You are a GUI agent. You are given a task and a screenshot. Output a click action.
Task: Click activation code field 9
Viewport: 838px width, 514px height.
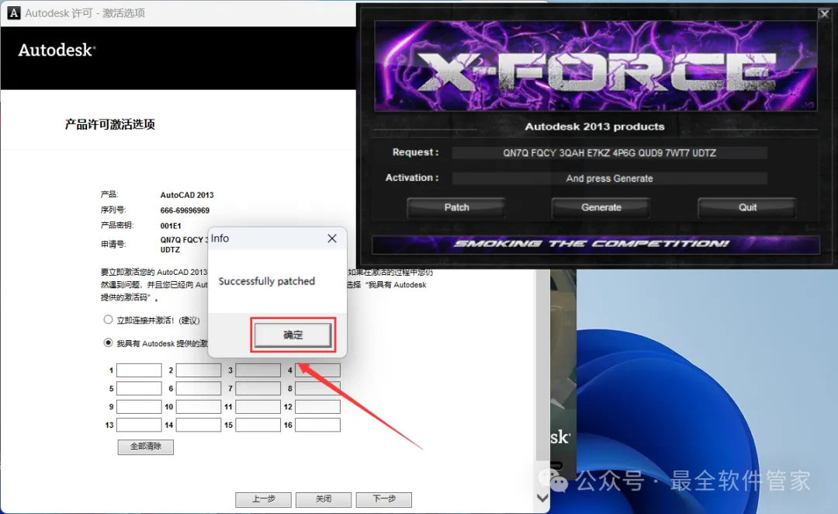click(x=139, y=407)
